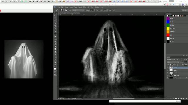
Task: Open layer blend mode dropdown
Action: tap(173, 62)
